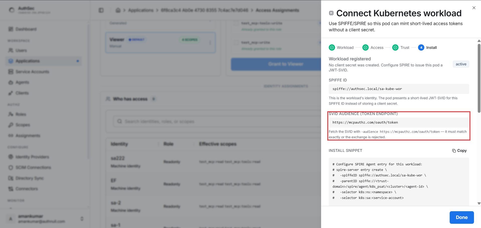Select the Install step
Screen dimensions: 481x228
427,47
